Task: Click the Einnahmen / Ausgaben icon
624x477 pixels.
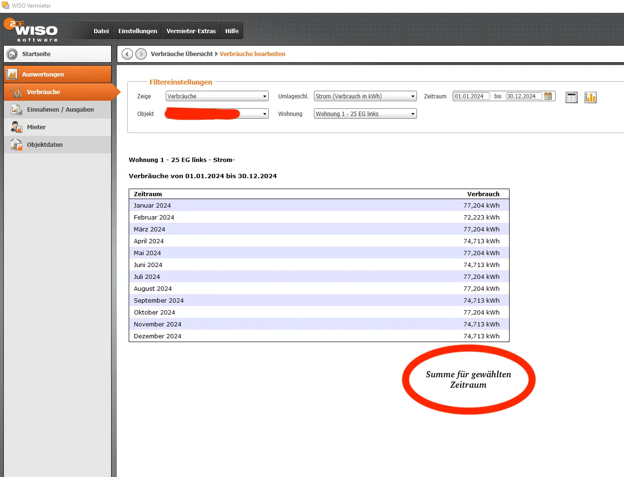Action: (17, 110)
